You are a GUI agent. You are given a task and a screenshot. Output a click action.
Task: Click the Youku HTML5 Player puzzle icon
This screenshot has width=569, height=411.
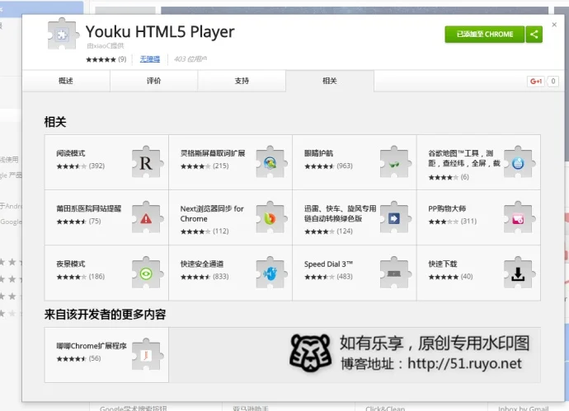coord(63,34)
